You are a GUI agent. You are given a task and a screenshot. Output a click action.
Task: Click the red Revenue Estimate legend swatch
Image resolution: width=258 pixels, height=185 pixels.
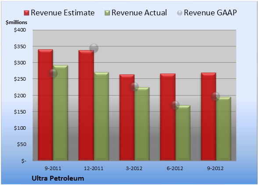(x=26, y=13)
